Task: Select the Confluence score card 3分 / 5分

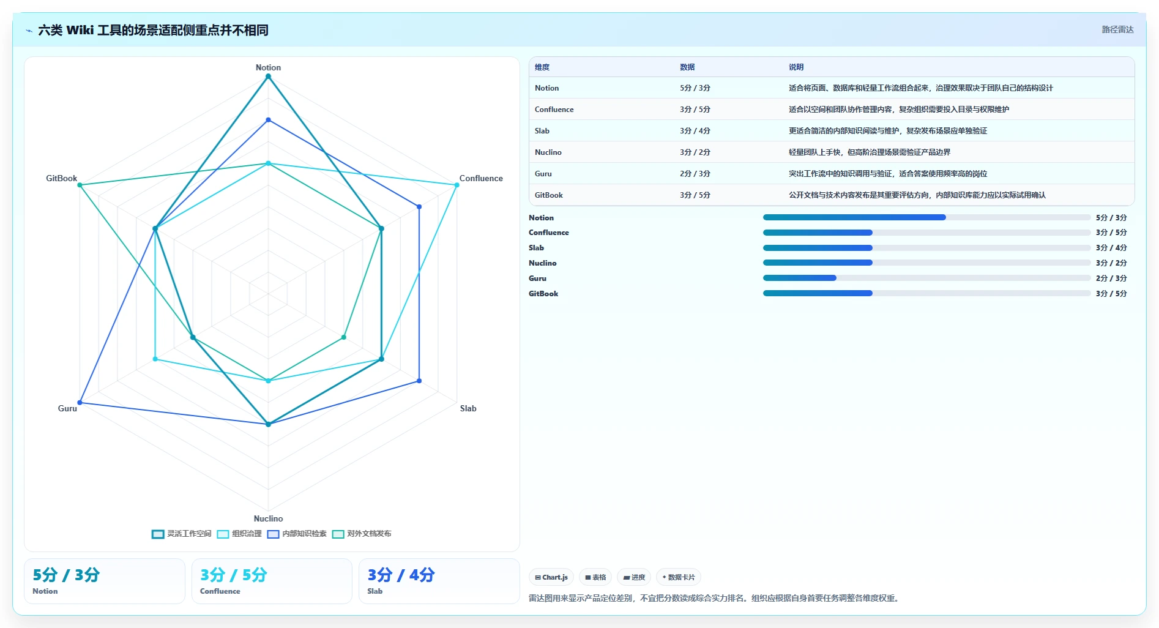Action: (272, 581)
